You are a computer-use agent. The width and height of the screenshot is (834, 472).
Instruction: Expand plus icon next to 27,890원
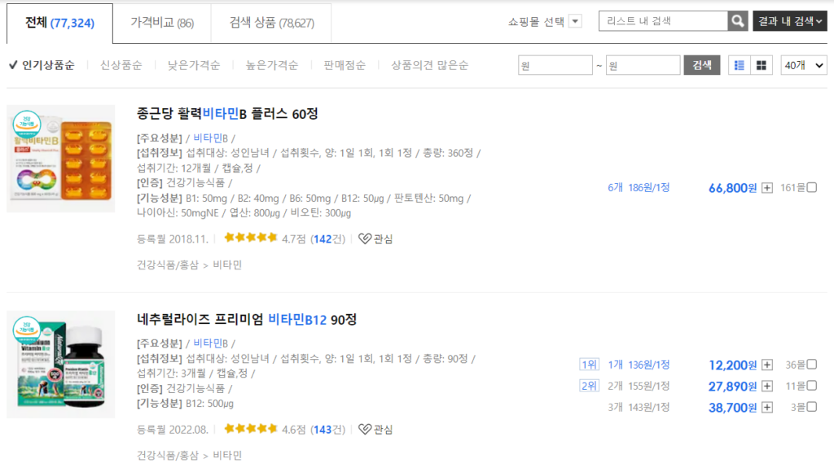[x=767, y=386]
